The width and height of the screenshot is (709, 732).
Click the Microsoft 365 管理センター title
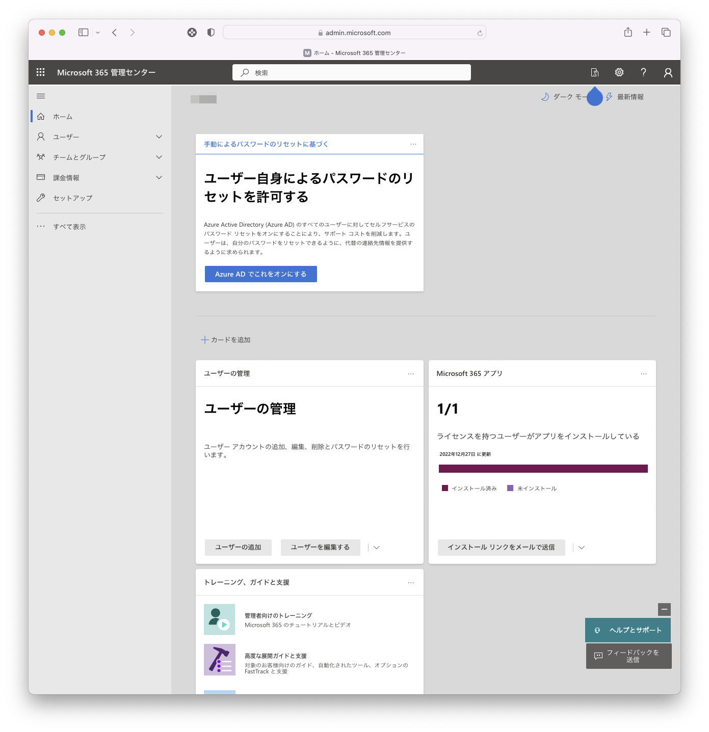[107, 72]
